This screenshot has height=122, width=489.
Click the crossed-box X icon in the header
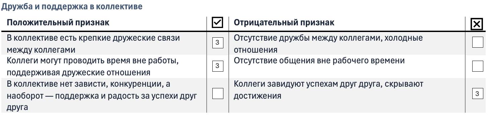pos(477,24)
